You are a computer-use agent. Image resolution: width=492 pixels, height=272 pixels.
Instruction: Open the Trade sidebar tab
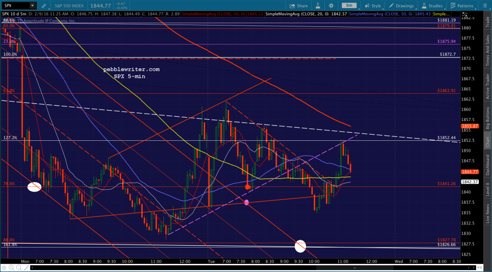point(488,21)
